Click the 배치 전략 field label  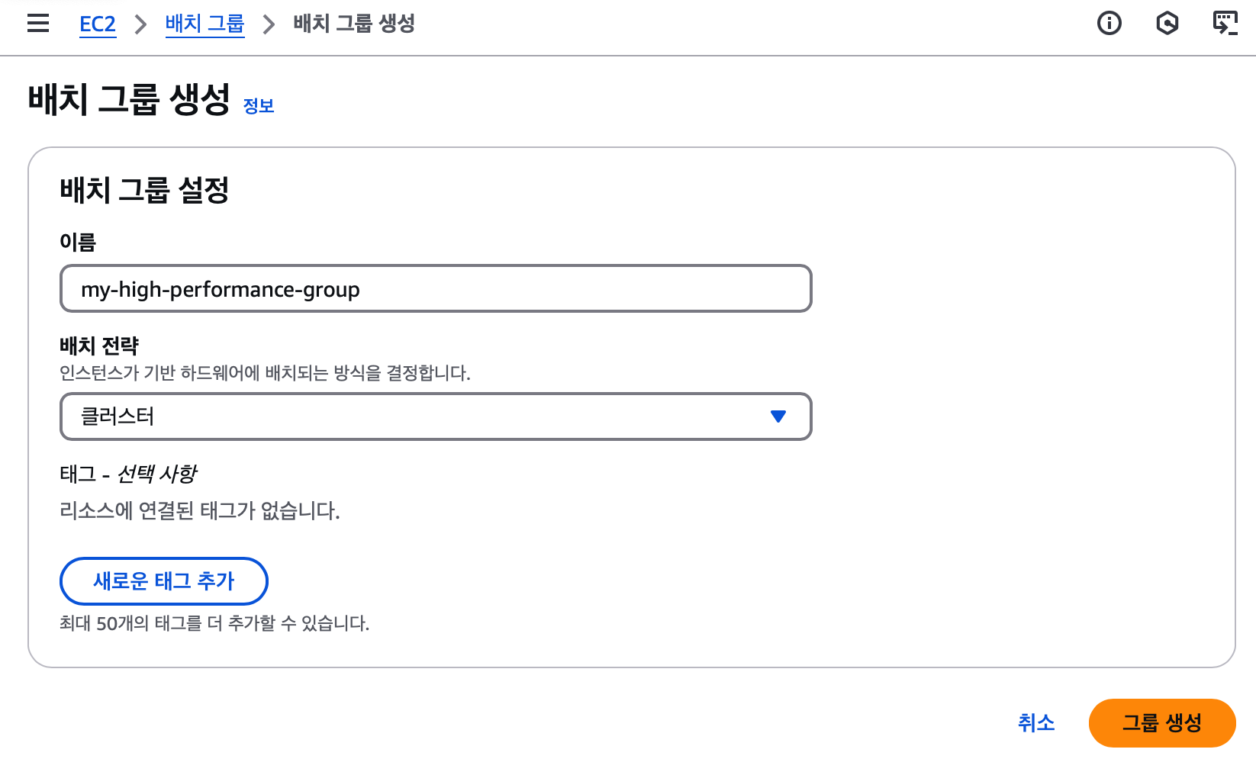click(x=99, y=346)
